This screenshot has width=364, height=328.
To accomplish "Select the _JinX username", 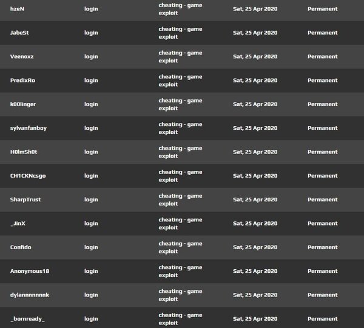I will pos(18,224).
